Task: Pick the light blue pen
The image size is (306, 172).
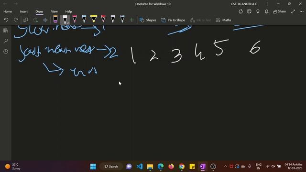Action: pos(84,19)
